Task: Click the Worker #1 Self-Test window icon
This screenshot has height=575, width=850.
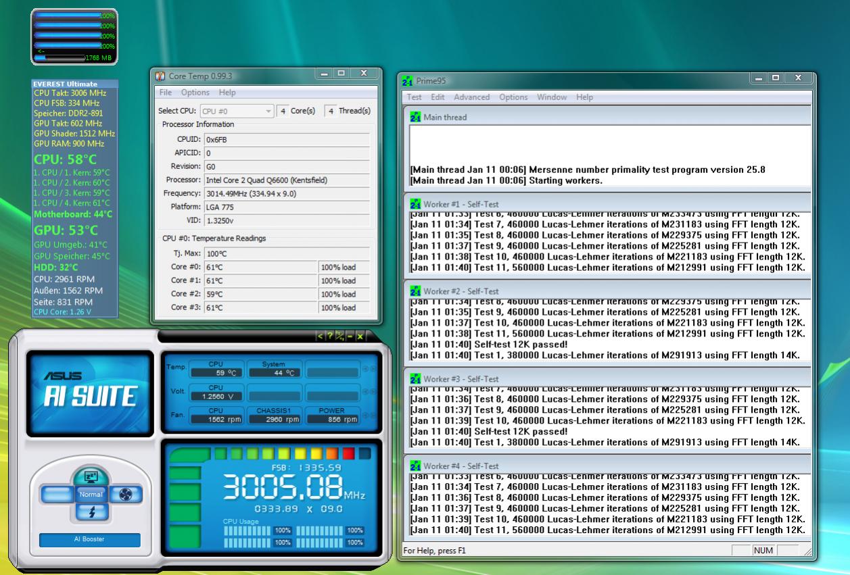Action: [415, 204]
